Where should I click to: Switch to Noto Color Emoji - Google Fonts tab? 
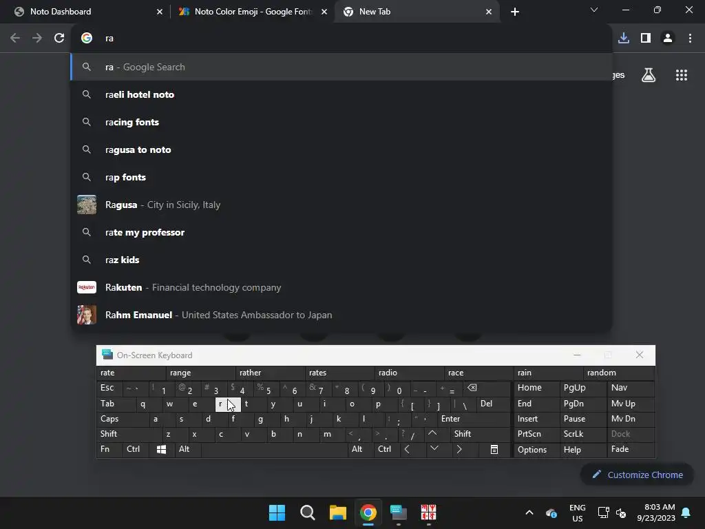(x=253, y=12)
